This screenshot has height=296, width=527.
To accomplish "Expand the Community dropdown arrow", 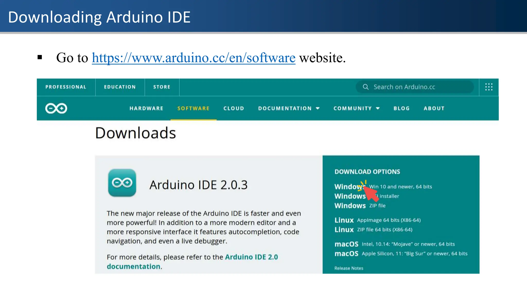I will coord(378,108).
